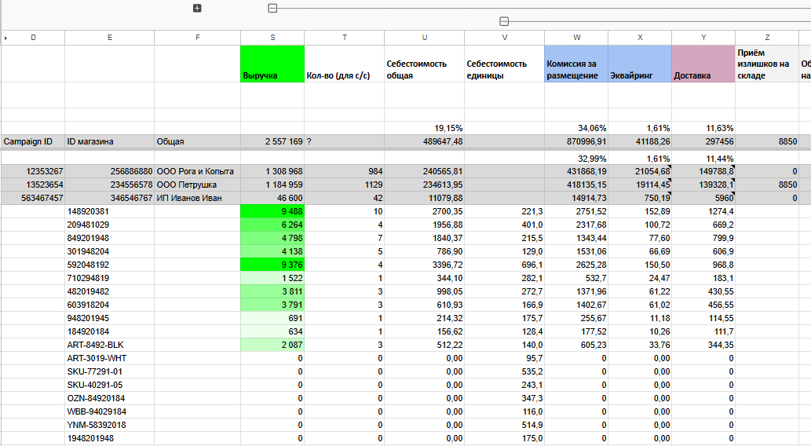Viewport: 811px width, 446px height.
Task: Click the blue Комиссия за размещение header
Action: 577,64
